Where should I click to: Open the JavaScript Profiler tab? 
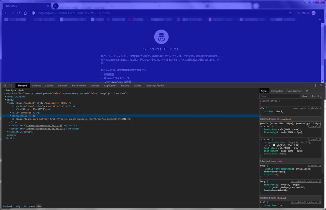[155, 86]
